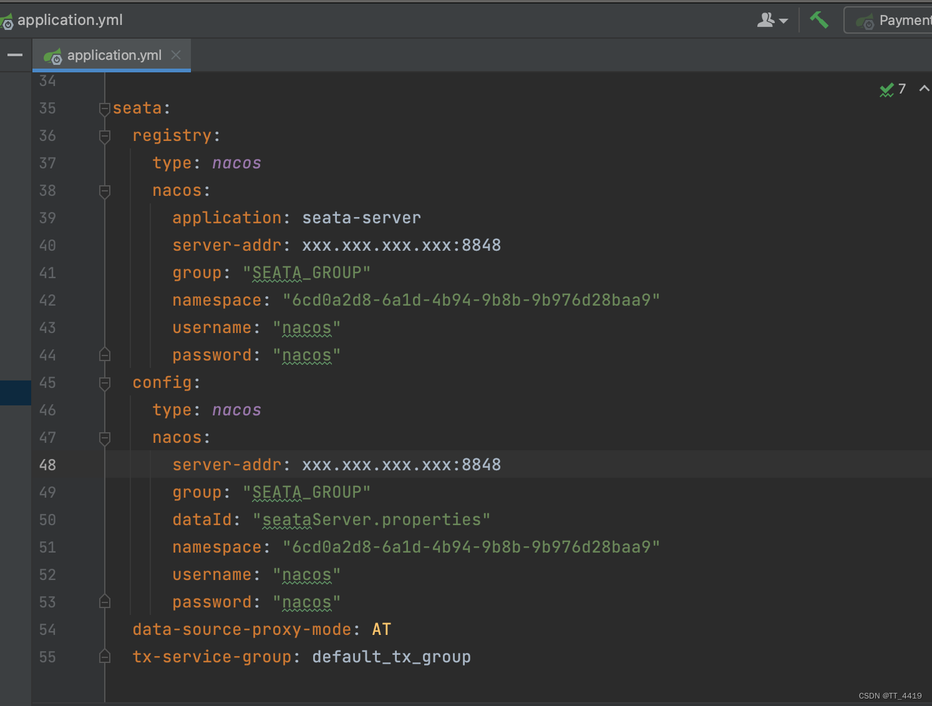Click "seataServer.properties" value on line 50
The image size is (932, 706).
pyautogui.click(x=371, y=520)
